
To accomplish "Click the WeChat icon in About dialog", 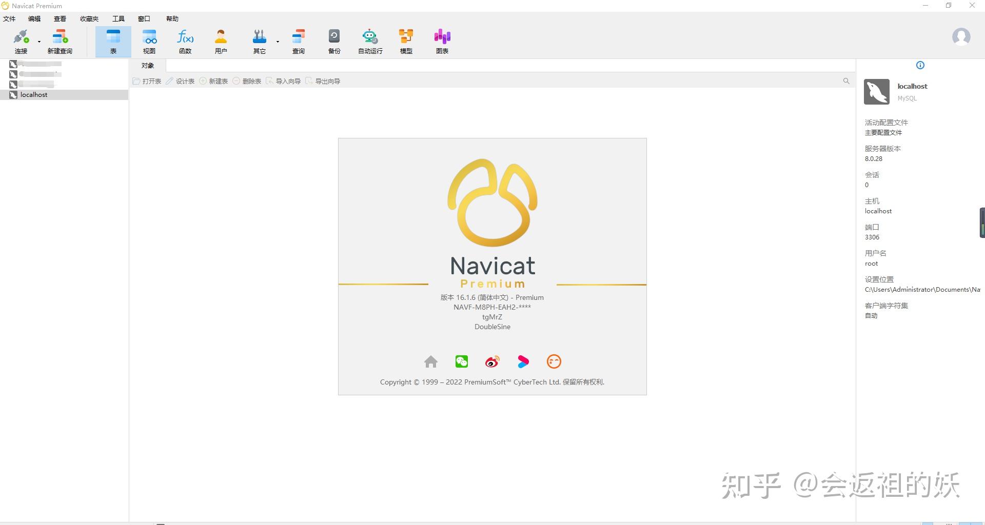I will pos(462,361).
